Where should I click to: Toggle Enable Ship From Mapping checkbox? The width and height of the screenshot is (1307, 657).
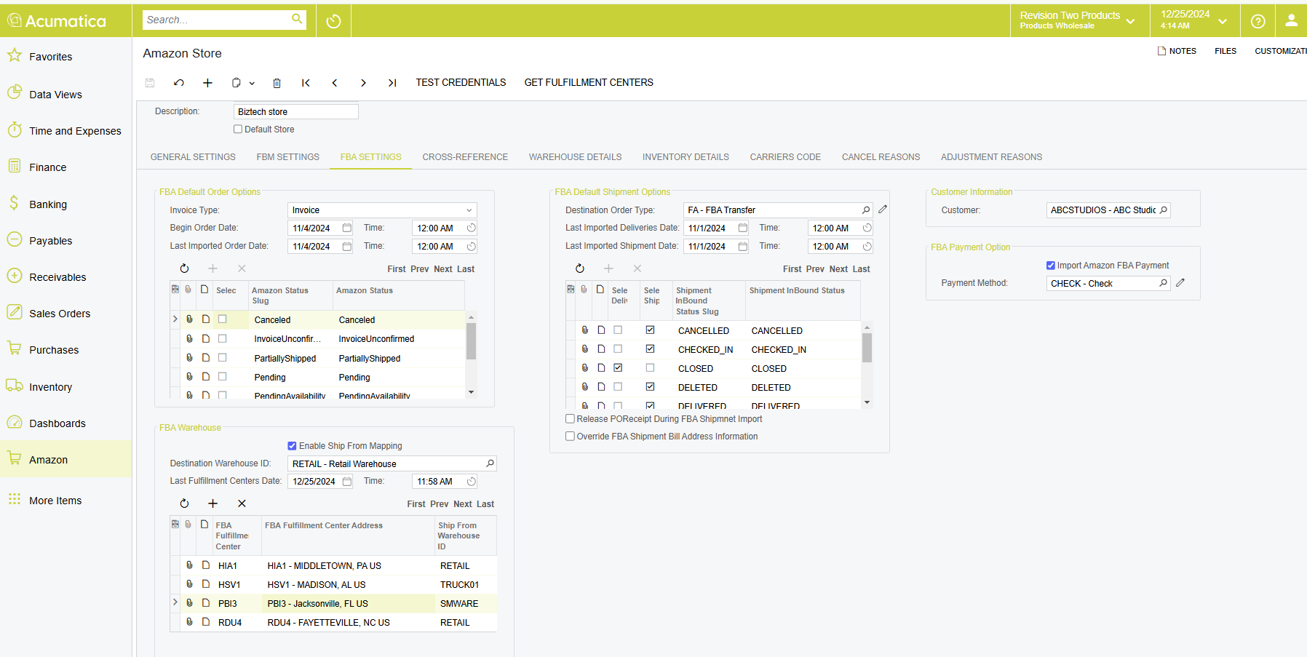click(292, 446)
